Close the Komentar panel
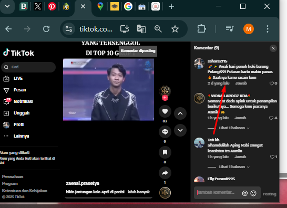 click(x=273, y=48)
